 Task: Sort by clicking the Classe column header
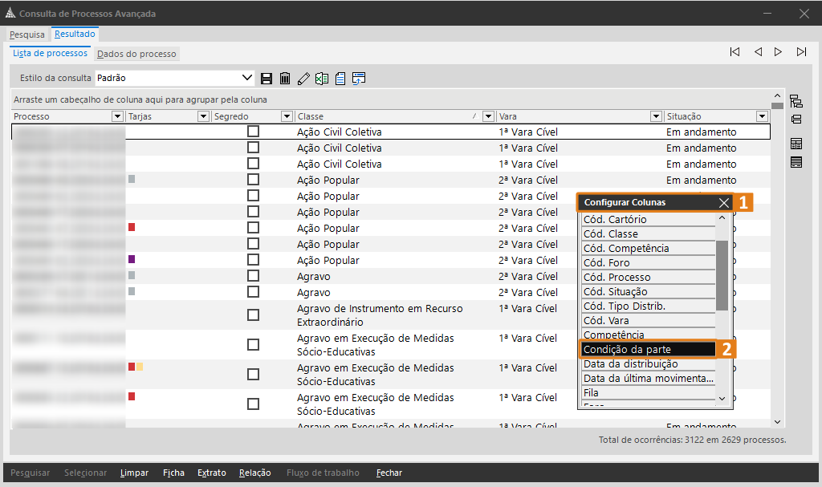point(388,116)
